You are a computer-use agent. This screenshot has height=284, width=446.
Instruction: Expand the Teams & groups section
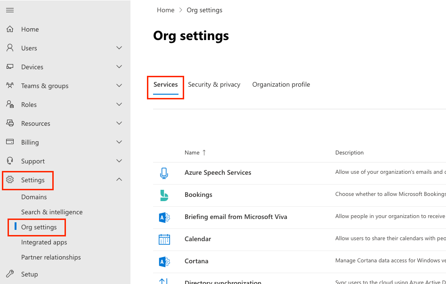click(119, 85)
